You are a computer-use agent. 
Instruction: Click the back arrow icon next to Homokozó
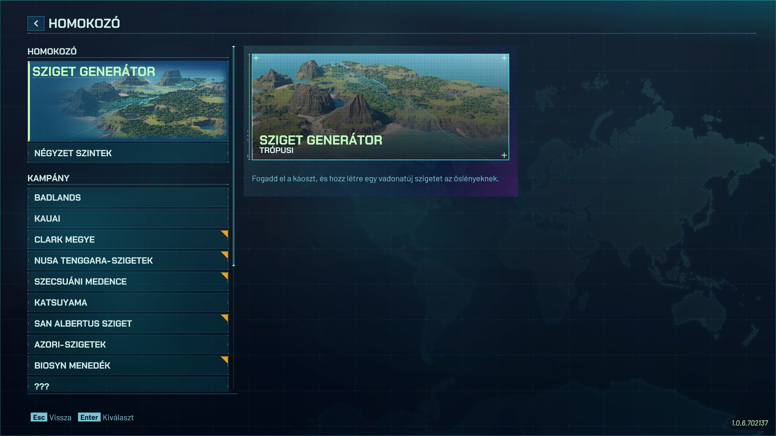[36, 23]
